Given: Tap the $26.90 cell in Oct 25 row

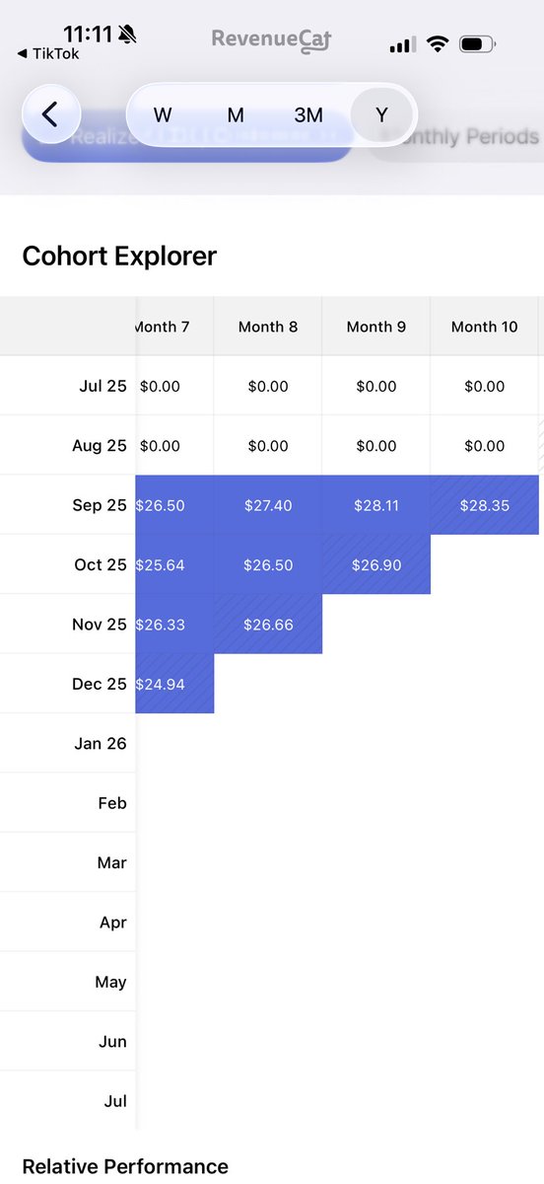Looking at the screenshot, I should [x=375, y=564].
